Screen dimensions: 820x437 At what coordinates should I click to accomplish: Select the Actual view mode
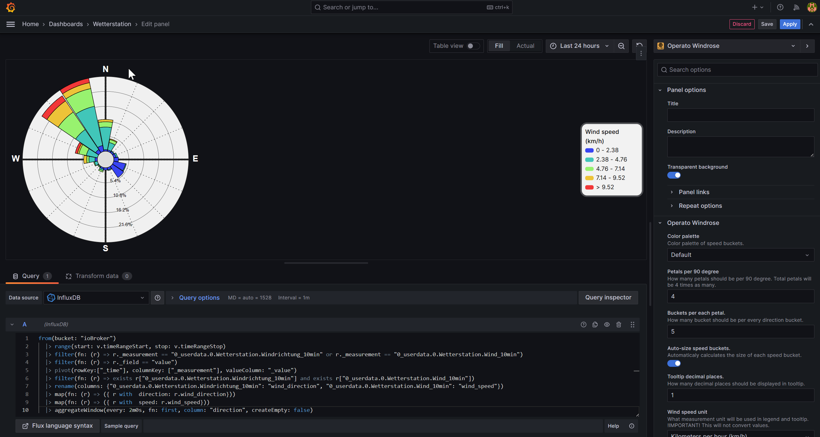525,46
